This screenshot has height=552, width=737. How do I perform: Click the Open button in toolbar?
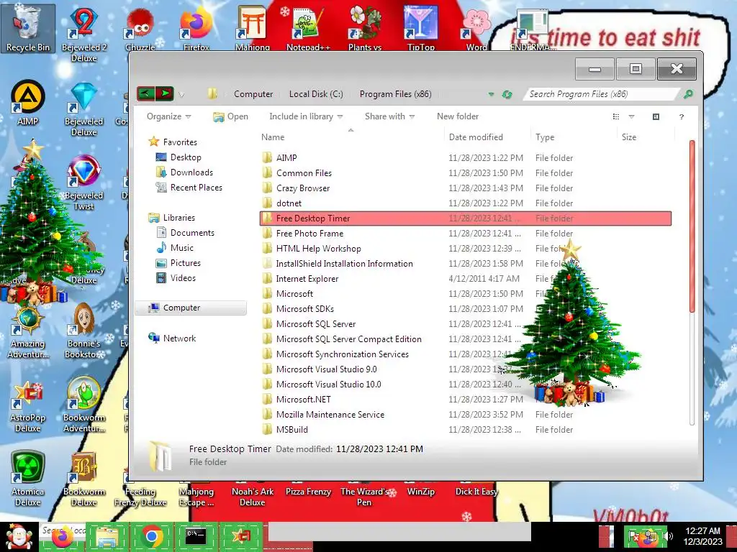230,116
